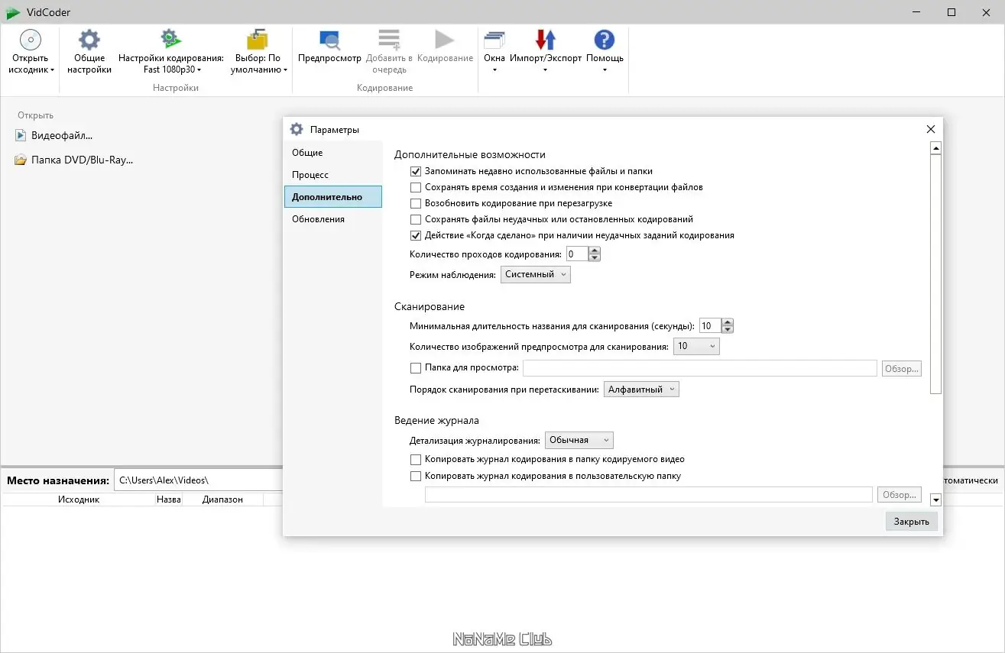Expand the Открыть исходник dropdown arrow

click(52, 70)
